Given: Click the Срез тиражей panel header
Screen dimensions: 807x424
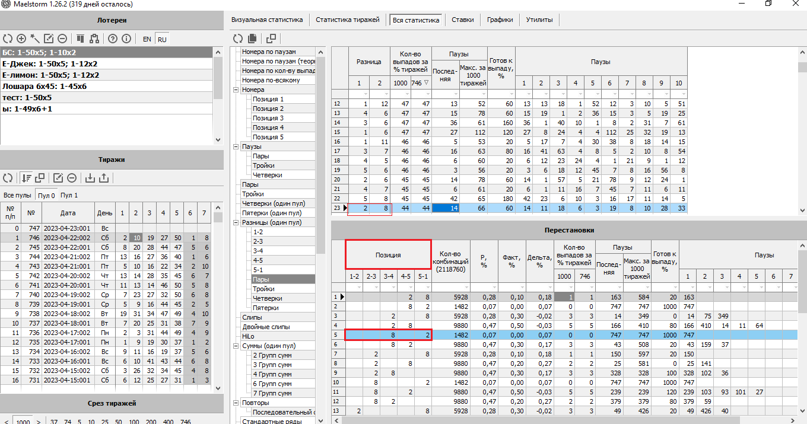Looking at the screenshot, I should tap(112, 403).
